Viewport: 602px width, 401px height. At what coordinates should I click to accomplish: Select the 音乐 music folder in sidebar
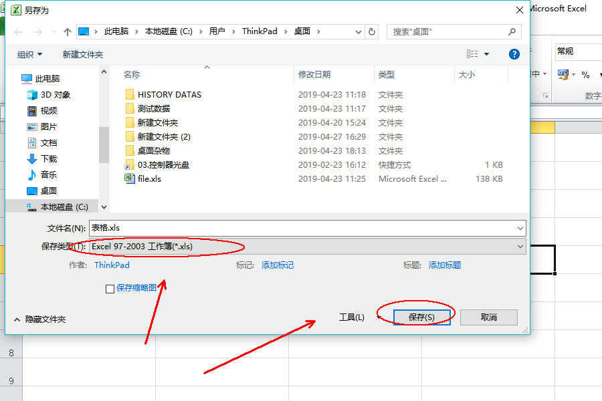coord(48,174)
